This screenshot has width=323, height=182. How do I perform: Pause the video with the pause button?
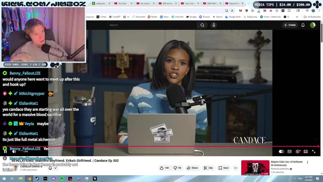[x=5, y=151]
